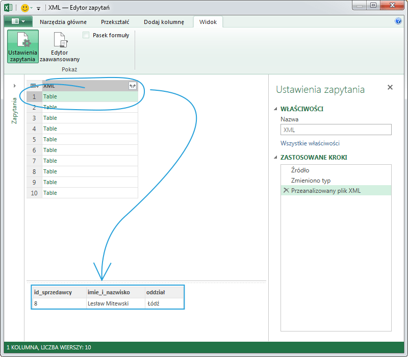Expand the Zapytania side pane
Screen dimensions: 408x357
(x=14, y=86)
